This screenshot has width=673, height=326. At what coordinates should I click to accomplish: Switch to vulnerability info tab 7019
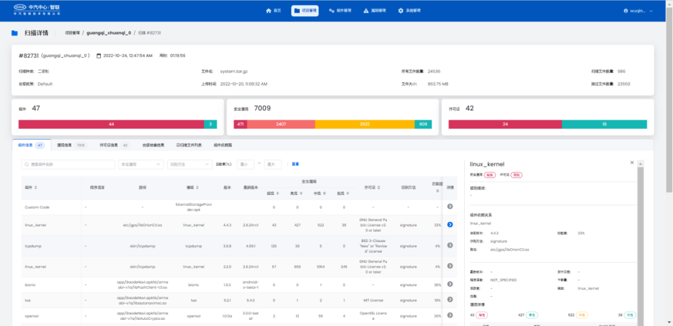(72, 146)
